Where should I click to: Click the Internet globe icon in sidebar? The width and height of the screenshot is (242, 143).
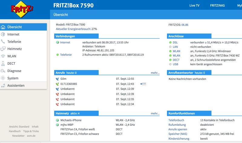coord(3,34)
